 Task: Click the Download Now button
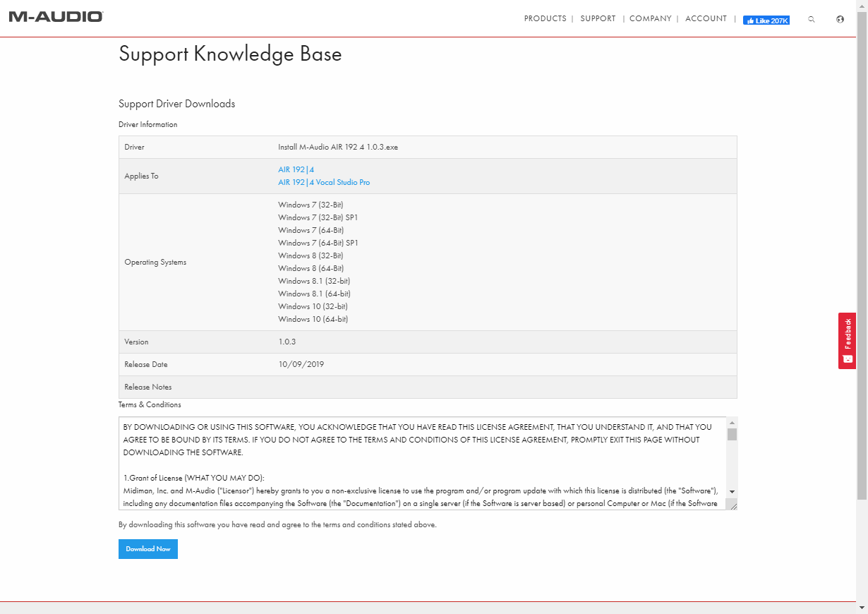(148, 549)
